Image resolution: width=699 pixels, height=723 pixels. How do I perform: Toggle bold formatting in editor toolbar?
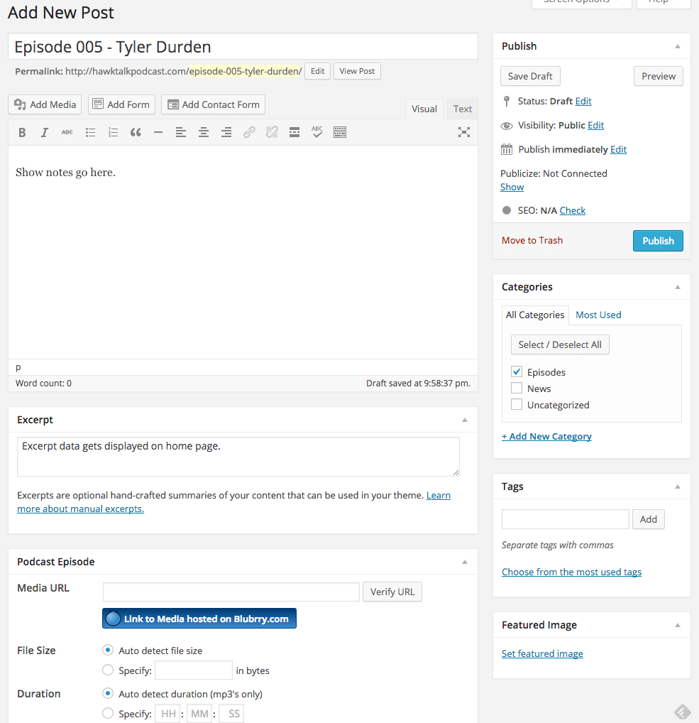click(22, 133)
